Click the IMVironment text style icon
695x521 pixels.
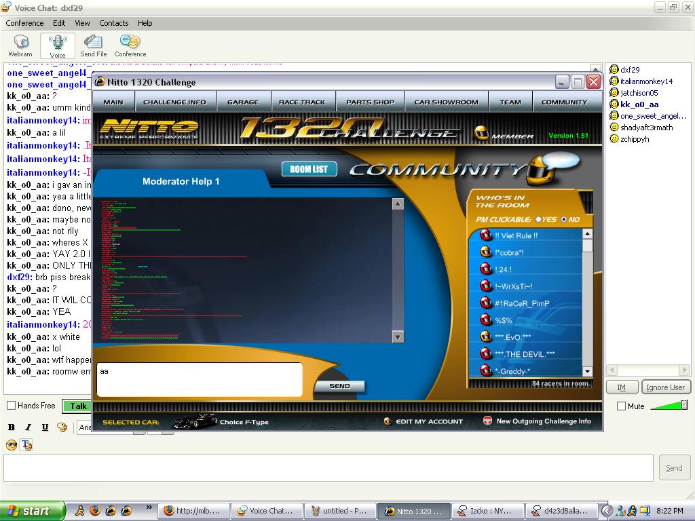click(26, 445)
